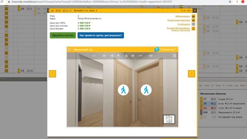Click the base price 1 980 550 value

tap(84, 29)
